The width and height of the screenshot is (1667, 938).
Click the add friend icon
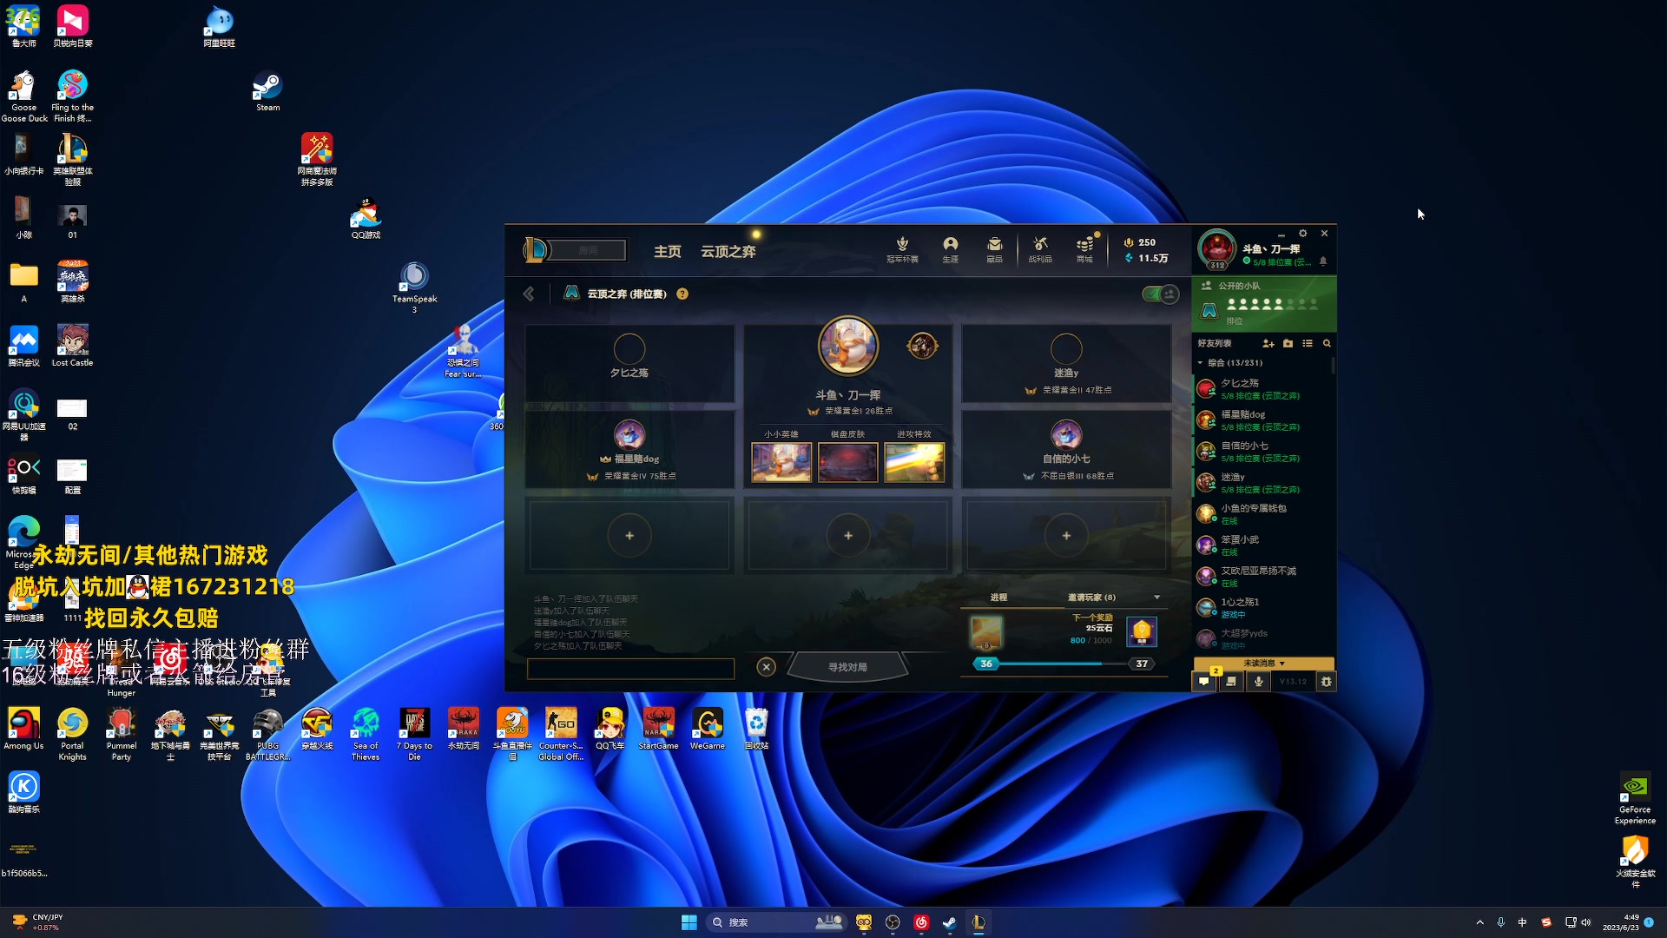pyautogui.click(x=1268, y=343)
